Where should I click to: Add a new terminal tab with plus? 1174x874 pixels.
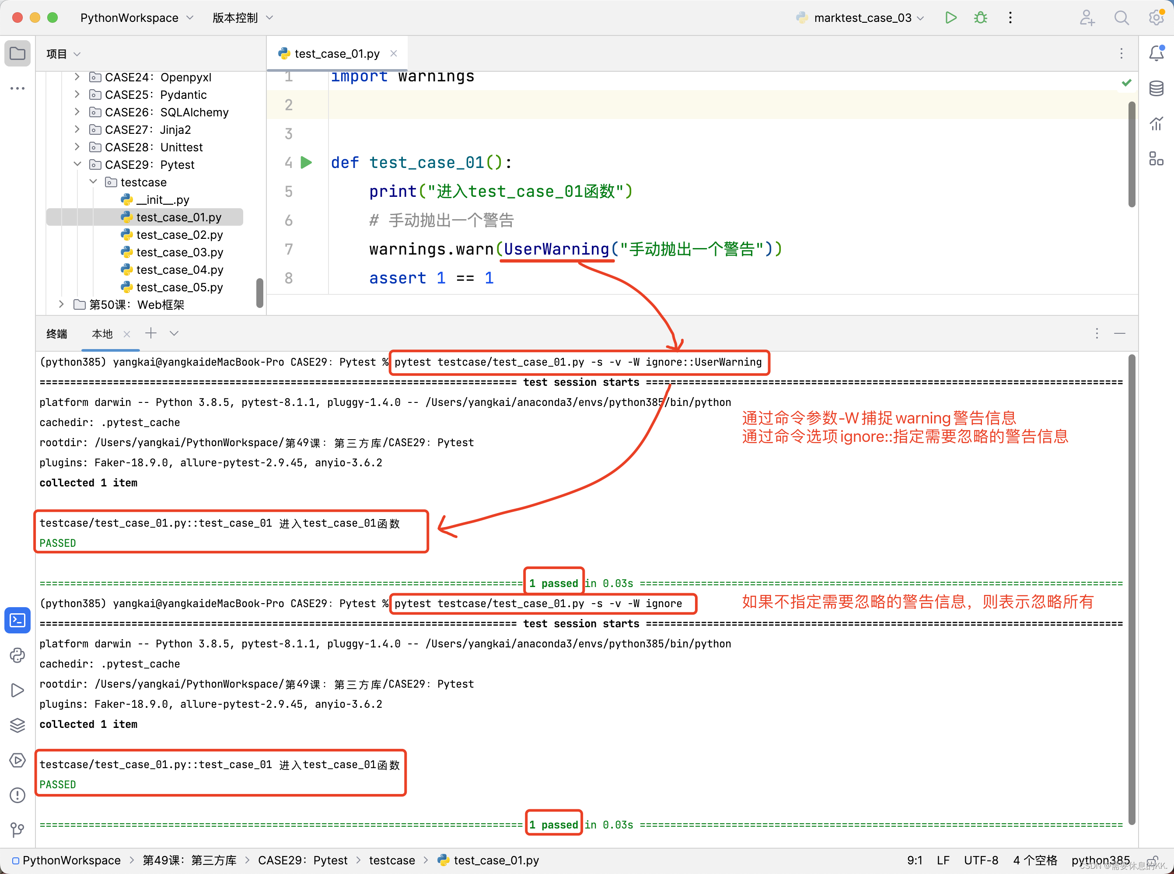[151, 333]
